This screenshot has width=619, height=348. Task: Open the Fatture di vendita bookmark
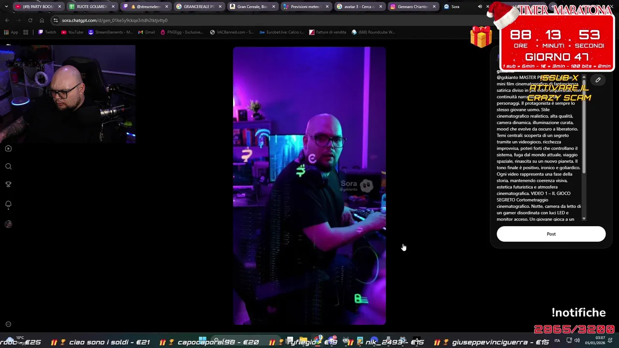click(327, 32)
